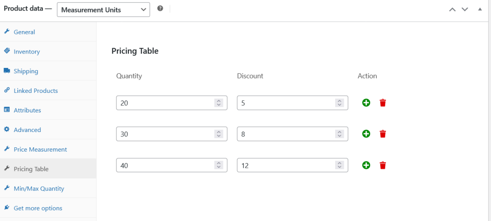Open the Price Measurement tab
Screen dimensions: 491x221
point(40,150)
